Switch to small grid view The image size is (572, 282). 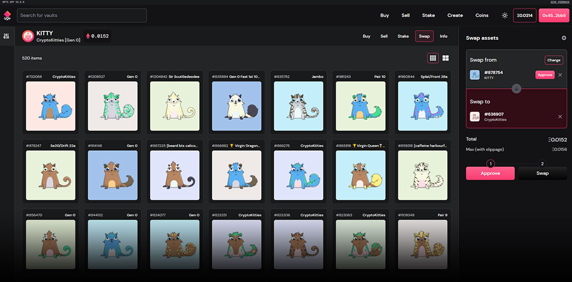433,58
